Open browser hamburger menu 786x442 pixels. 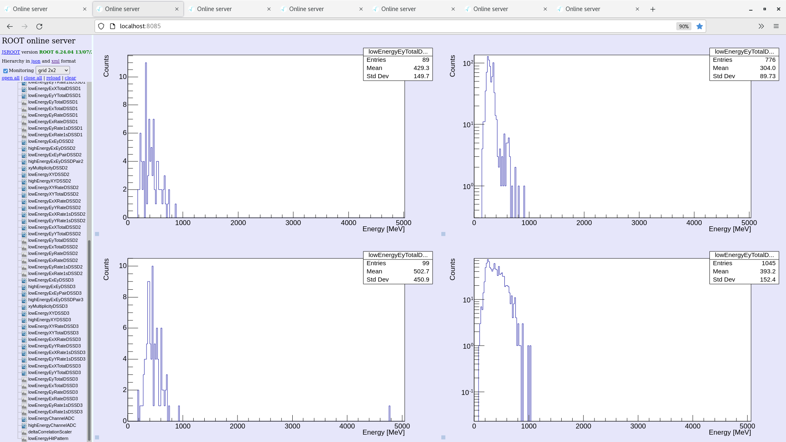point(776,26)
